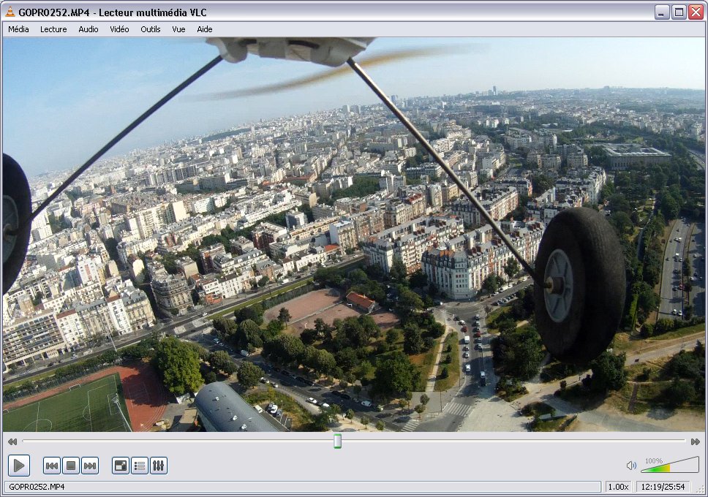Maximize the VLC window
Image resolution: width=708 pixels, height=497 pixels.
click(x=679, y=12)
